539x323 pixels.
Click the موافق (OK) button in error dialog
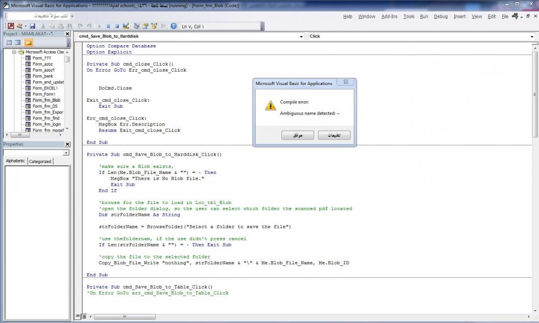298,135
